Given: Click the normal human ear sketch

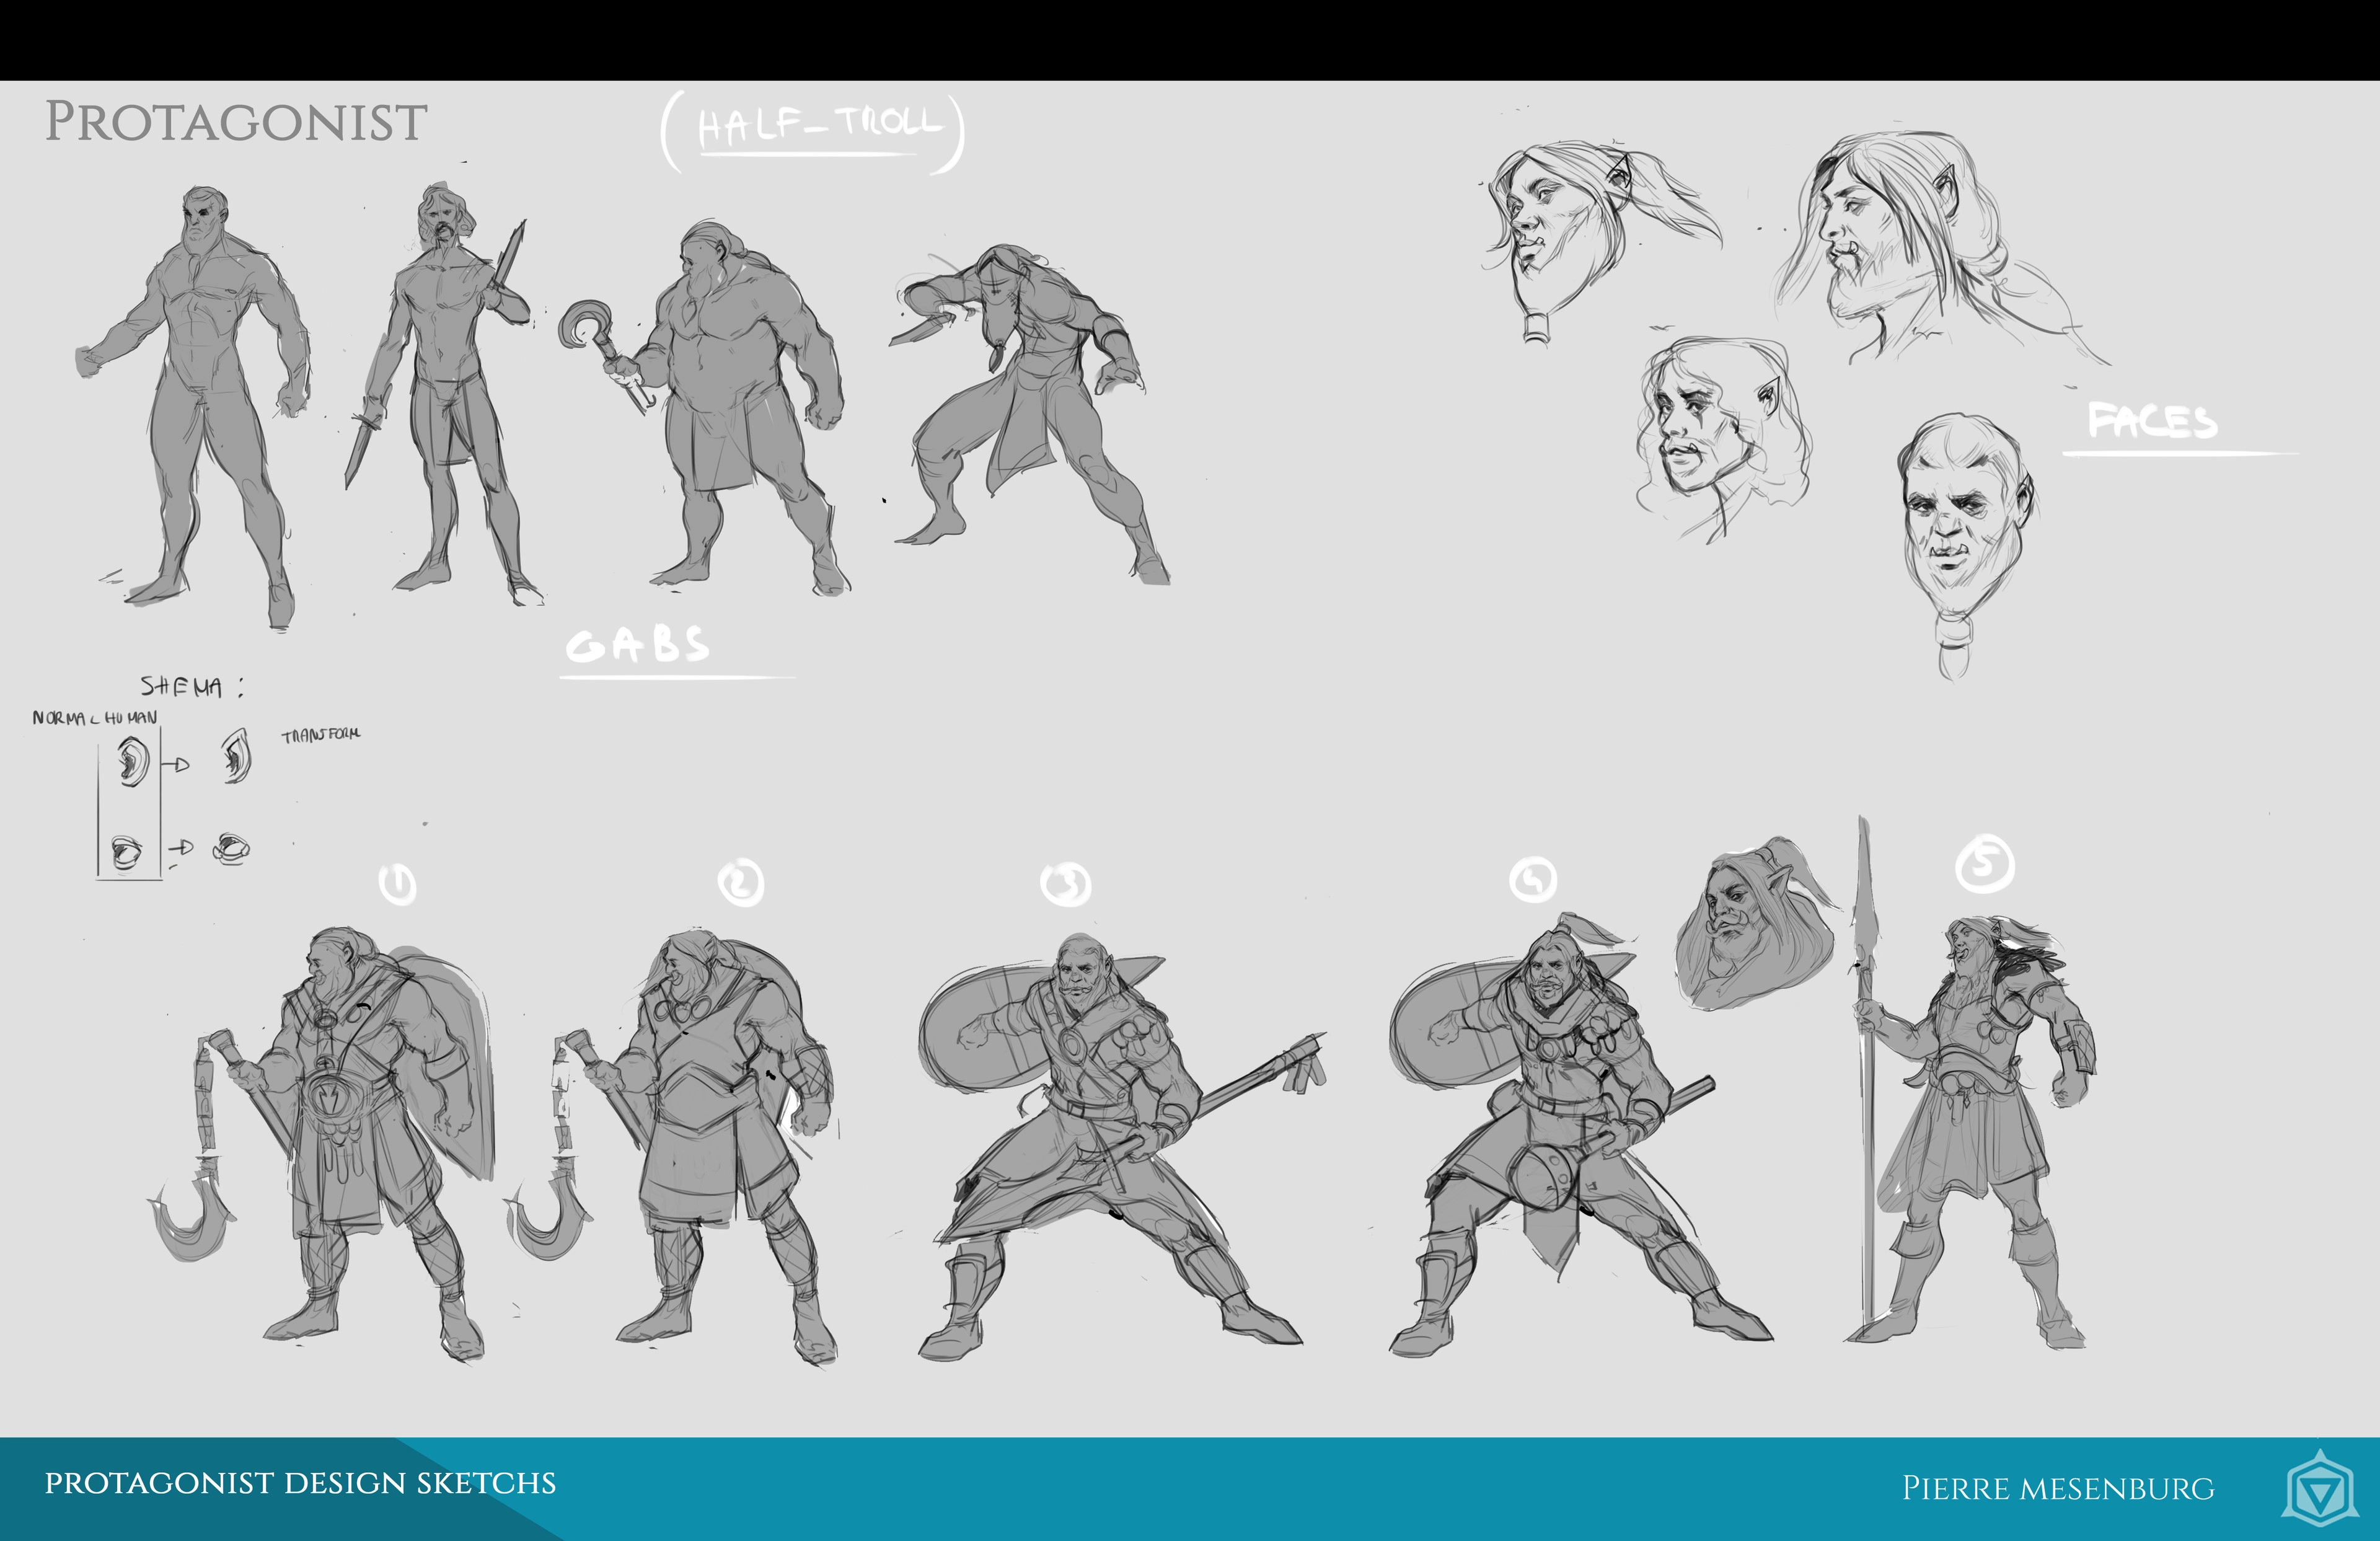Looking at the screenshot, I should (x=132, y=761).
